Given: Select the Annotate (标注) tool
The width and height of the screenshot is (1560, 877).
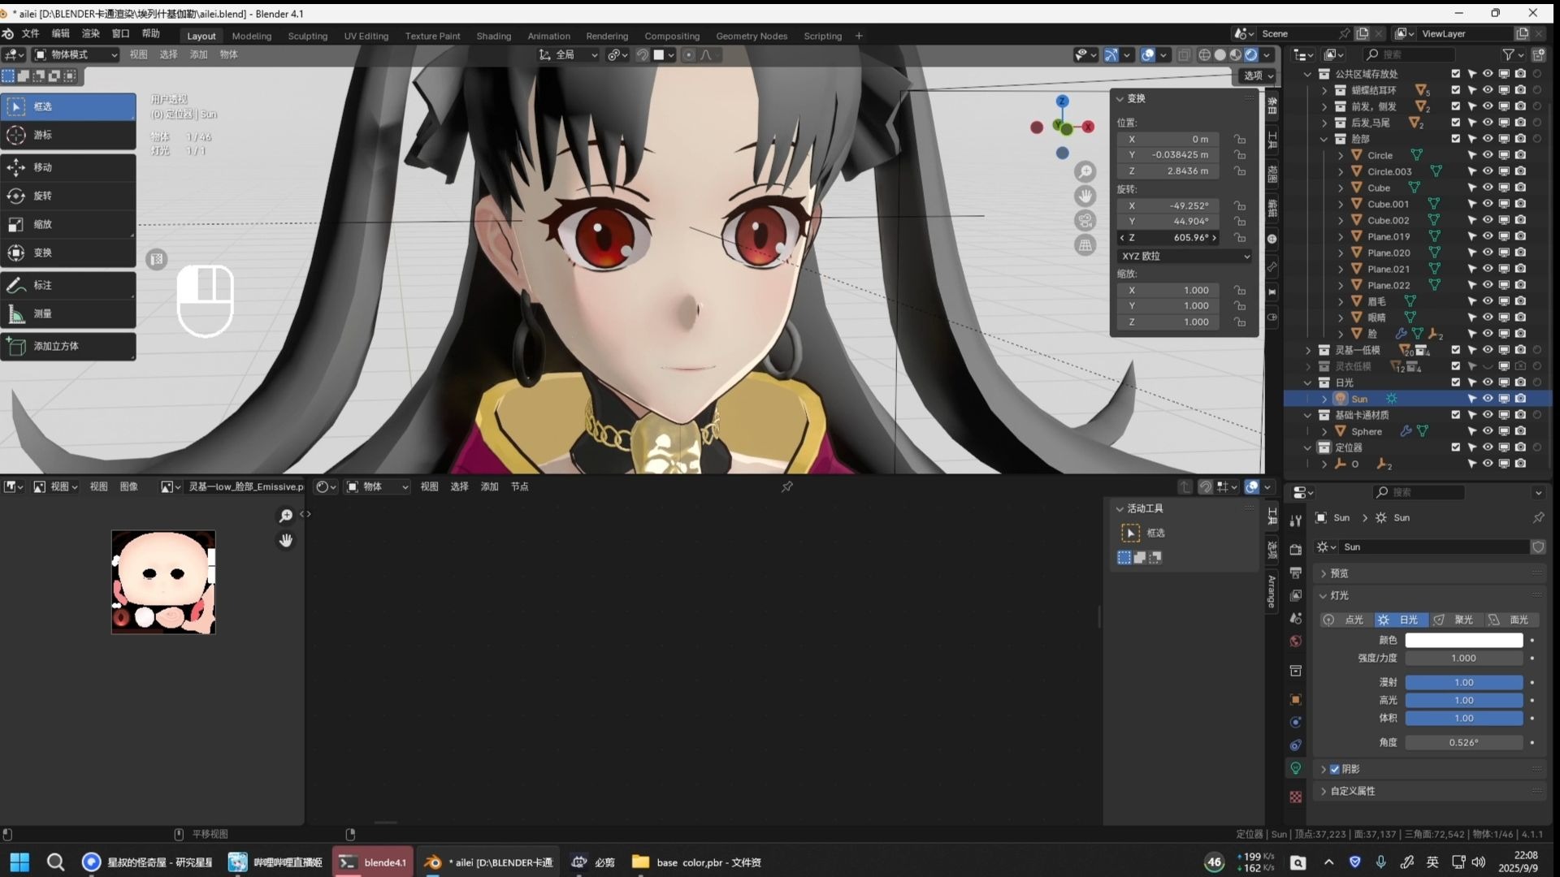Looking at the screenshot, I should pos(68,285).
